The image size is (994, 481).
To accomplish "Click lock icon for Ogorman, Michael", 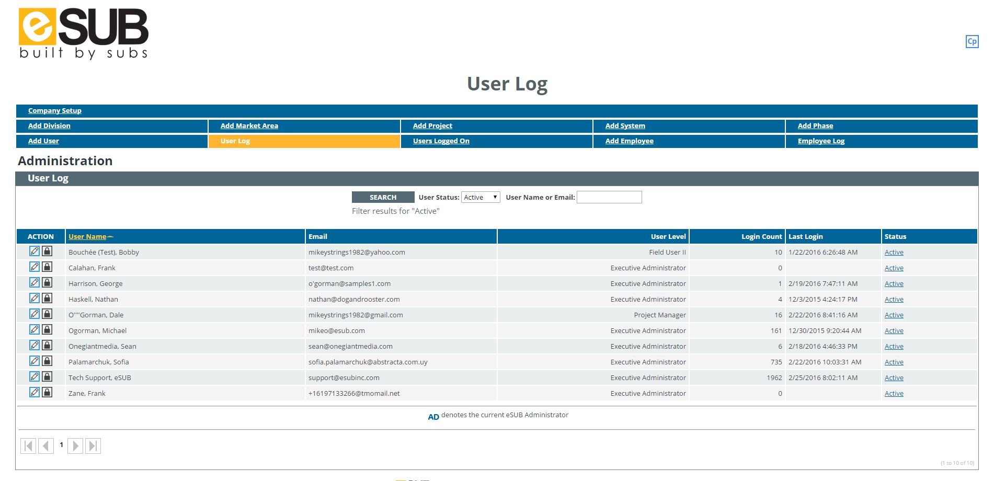I will (x=47, y=329).
